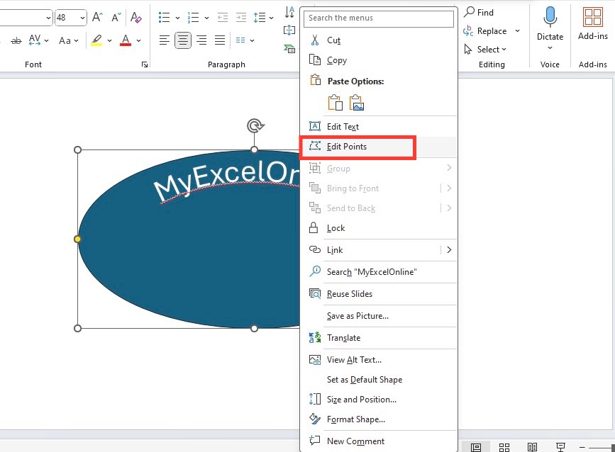
Task: Expand the font color dropdown arrow
Action: (138, 40)
